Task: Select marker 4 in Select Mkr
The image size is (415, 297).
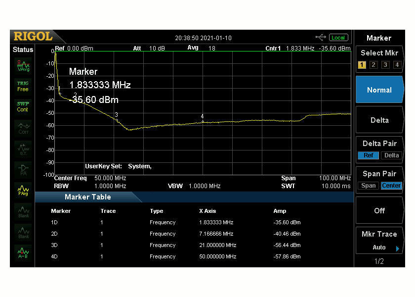Action: [397, 65]
